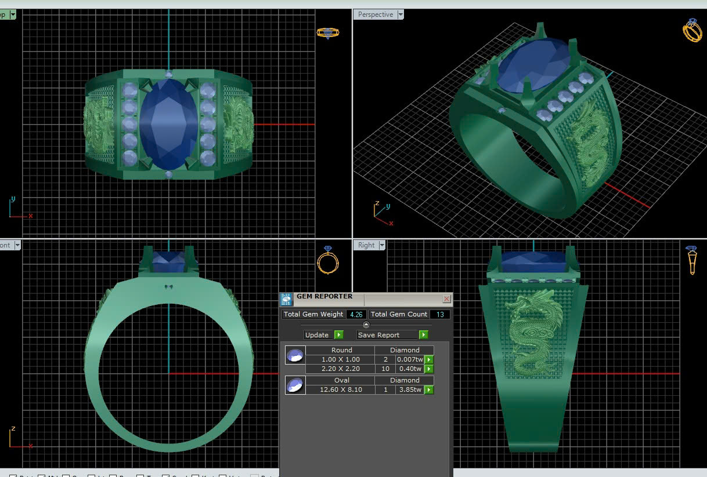Click the Diamond cell in Oval row
The height and width of the screenshot is (477, 707).
[x=405, y=380]
